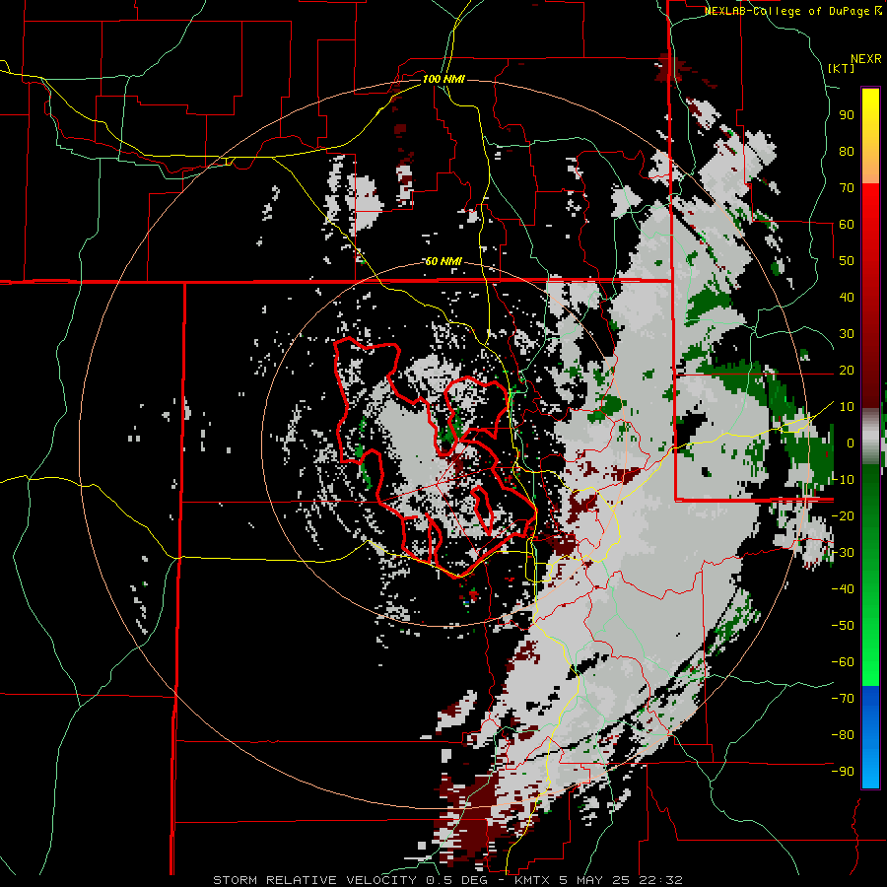Click the "[KT]" units label
The width and height of the screenshot is (887, 887).
[841, 68]
